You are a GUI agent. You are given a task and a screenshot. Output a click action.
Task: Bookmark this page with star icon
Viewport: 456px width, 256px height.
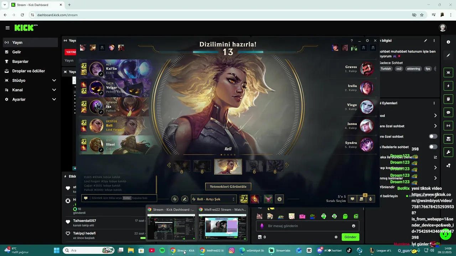coord(422,15)
